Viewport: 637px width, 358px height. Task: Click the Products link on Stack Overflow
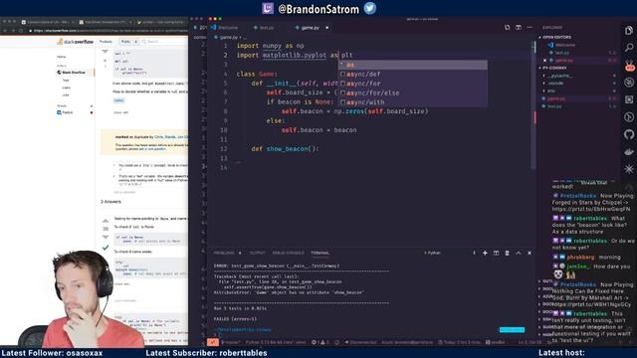pos(106,42)
